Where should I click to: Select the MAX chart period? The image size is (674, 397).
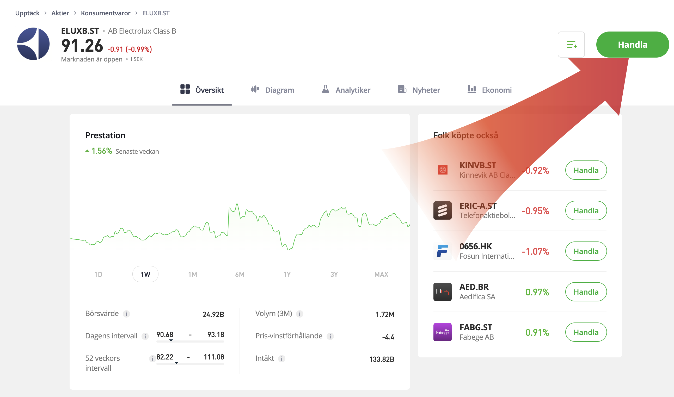point(381,274)
